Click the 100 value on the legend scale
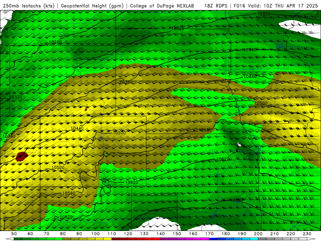The image size is (321, 241). click(x=95, y=234)
